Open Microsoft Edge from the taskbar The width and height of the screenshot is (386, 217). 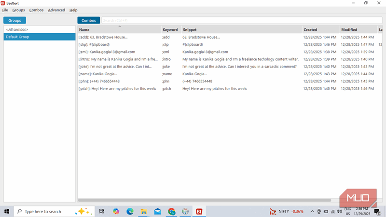(x=130, y=211)
